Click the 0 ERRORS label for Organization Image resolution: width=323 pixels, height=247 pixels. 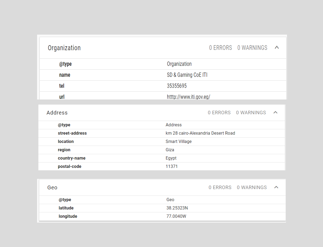point(220,48)
